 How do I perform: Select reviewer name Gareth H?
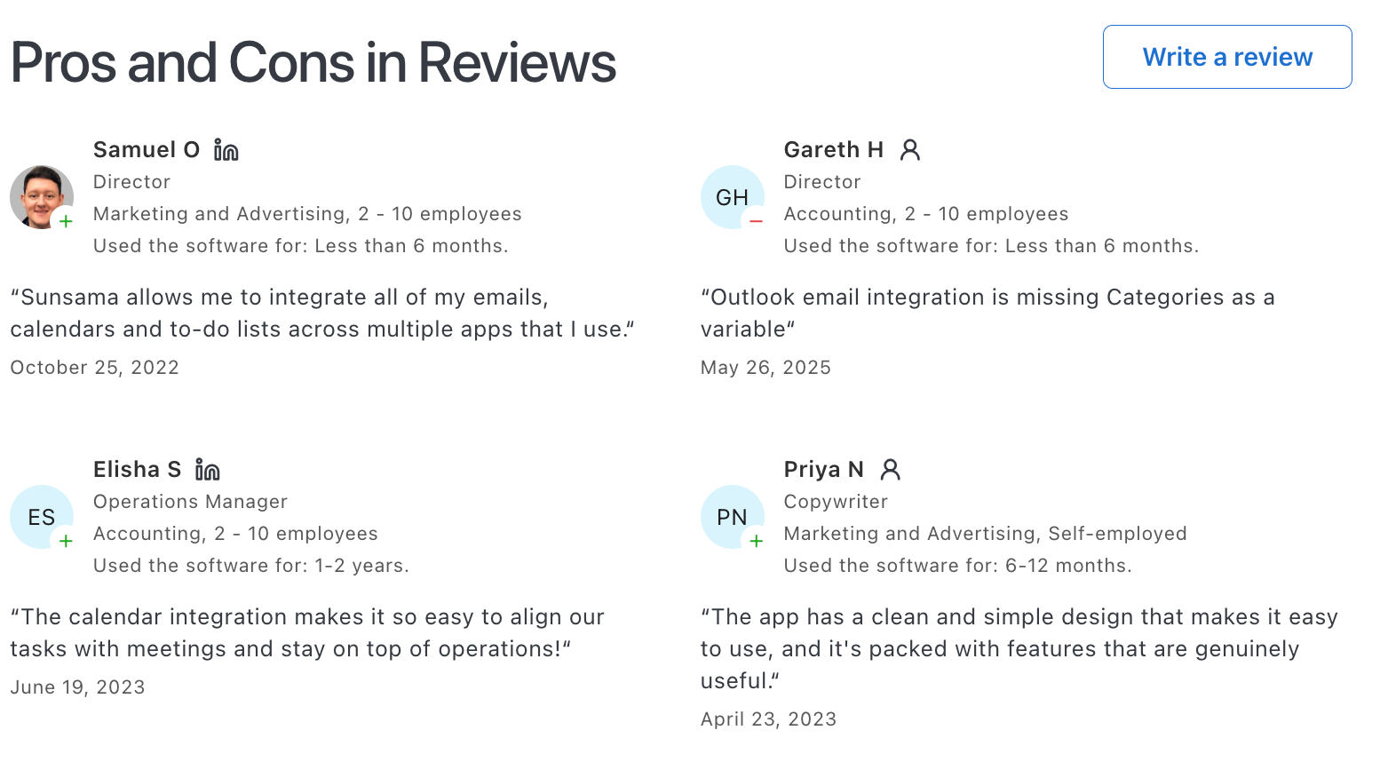click(x=833, y=149)
